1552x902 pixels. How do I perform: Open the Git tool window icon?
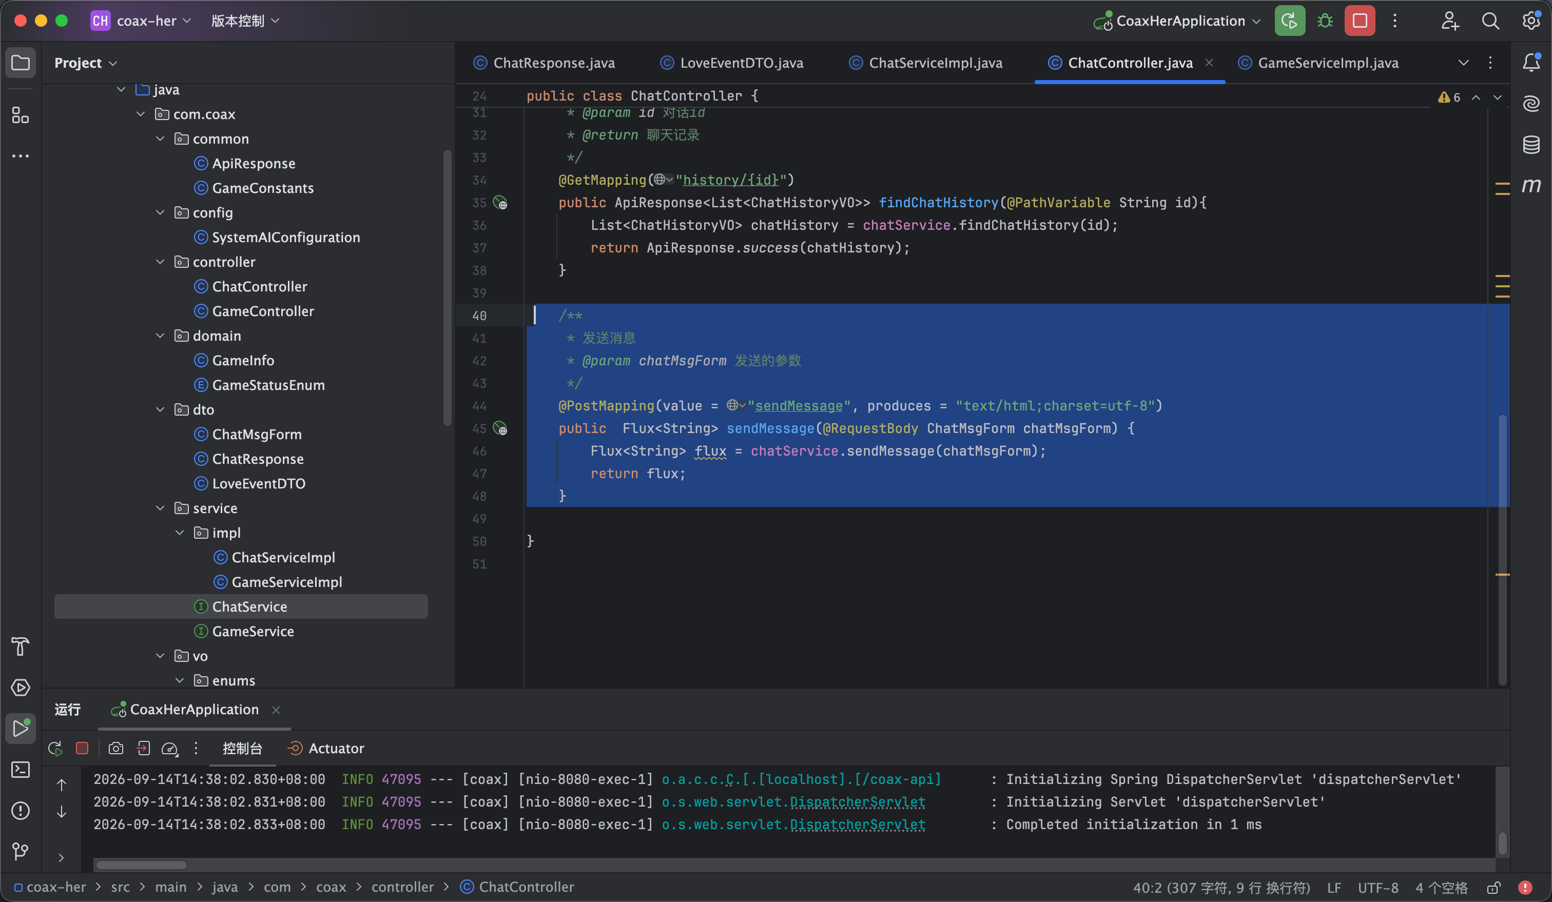21,852
